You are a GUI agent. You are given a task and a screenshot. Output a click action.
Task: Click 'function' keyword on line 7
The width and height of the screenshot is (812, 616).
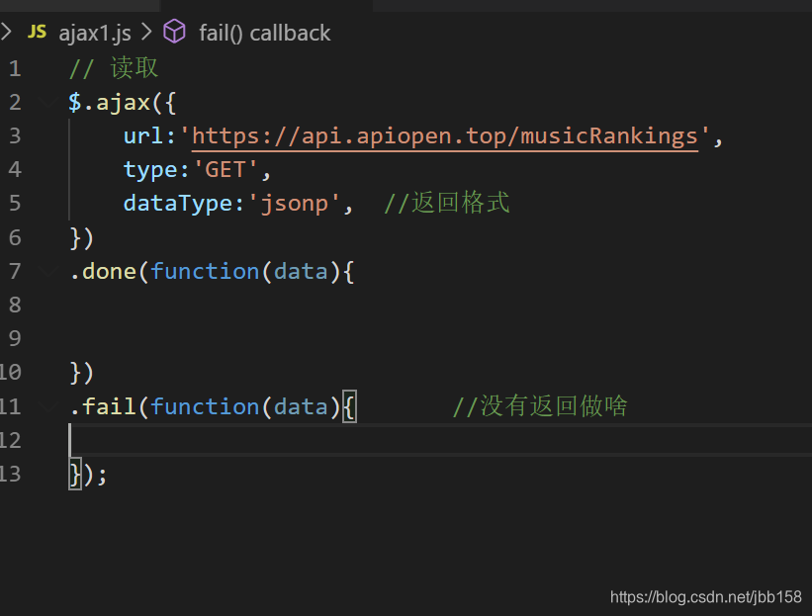205,271
